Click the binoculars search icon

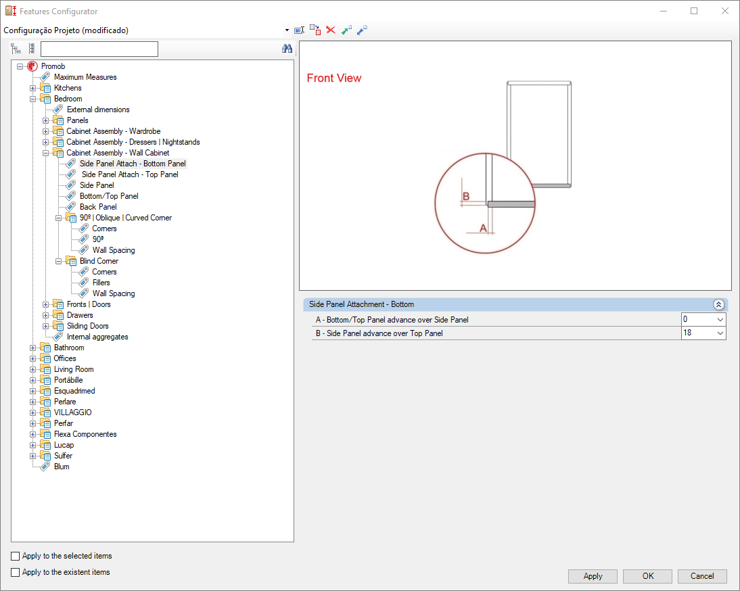pyautogui.click(x=287, y=49)
